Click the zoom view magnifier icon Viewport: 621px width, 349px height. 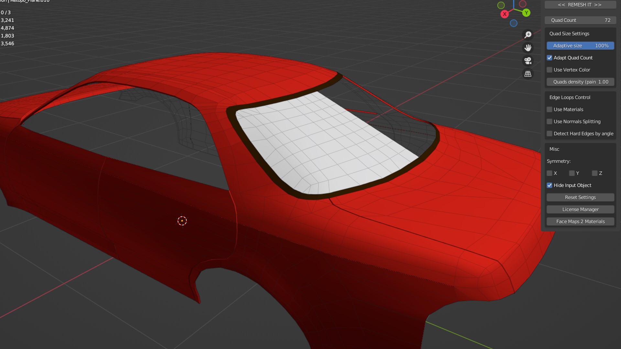point(528,35)
